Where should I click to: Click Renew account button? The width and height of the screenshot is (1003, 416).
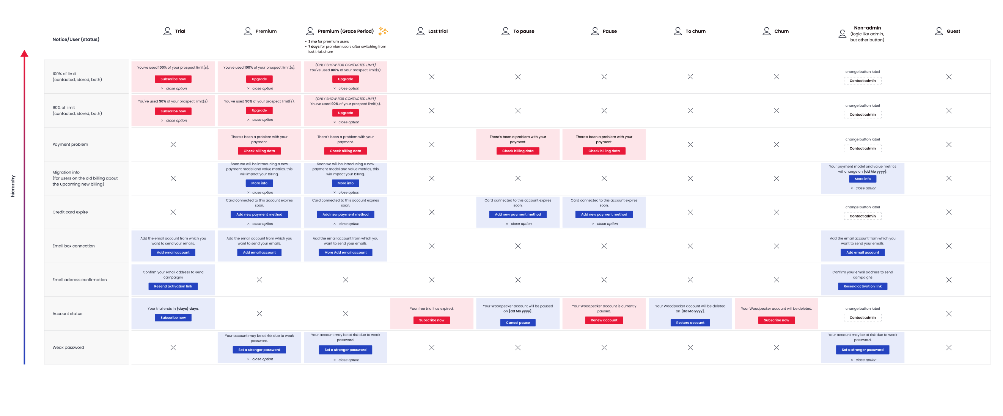pyautogui.click(x=604, y=320)
